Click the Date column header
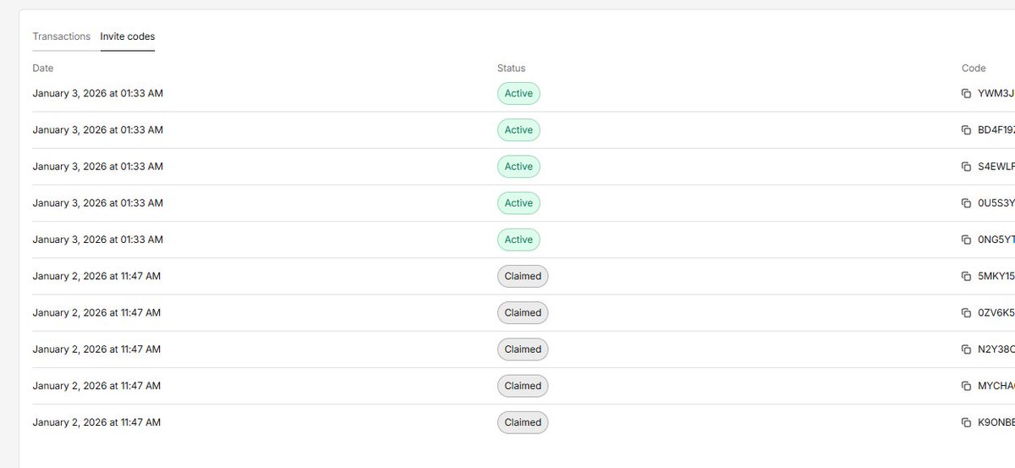 [x=43, y=68]
